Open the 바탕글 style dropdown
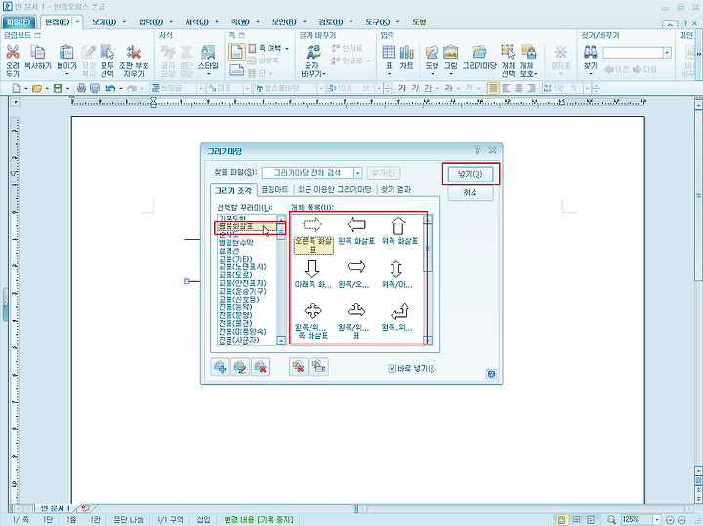This screenshot has height=526, width=703. [x=201, y=88]
